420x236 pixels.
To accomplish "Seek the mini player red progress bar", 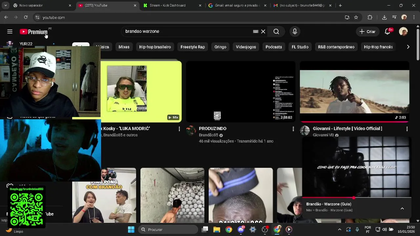I will [356, 198].
